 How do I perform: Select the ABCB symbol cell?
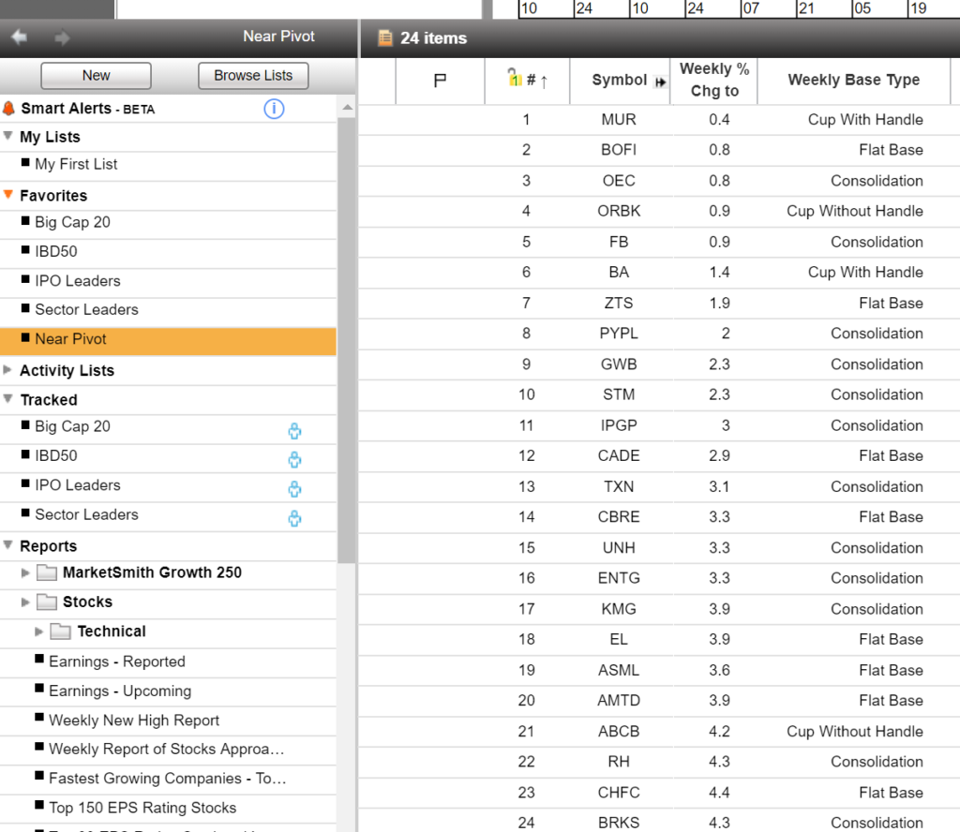[619, 731]
